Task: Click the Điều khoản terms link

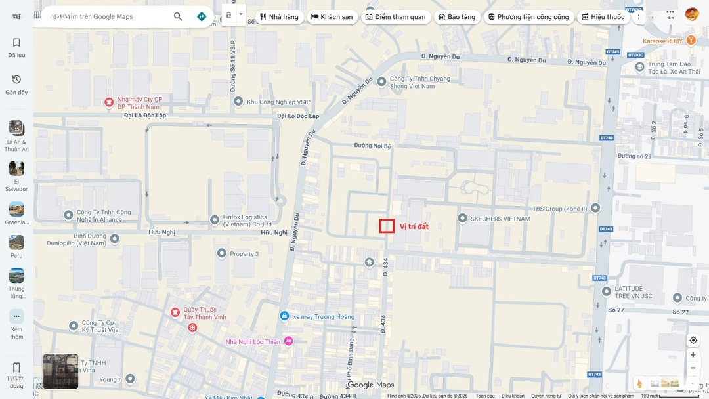Action: (x=513, y=396)
